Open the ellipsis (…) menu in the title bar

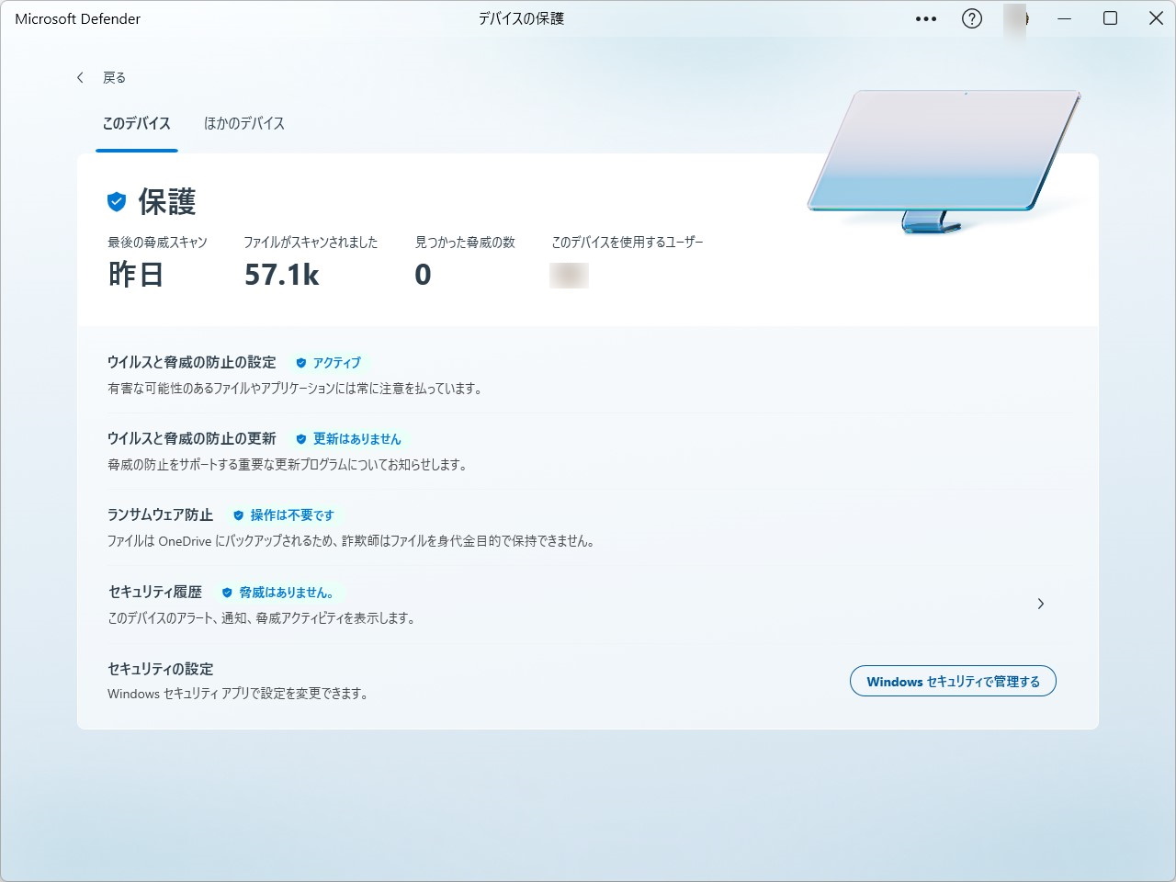tap(926, 18)
